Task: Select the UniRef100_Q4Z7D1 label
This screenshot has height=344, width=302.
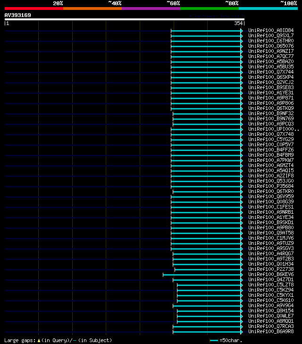Action: point(271,280)
